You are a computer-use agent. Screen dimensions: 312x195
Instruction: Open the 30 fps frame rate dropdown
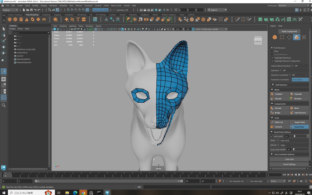click(278, 181)
